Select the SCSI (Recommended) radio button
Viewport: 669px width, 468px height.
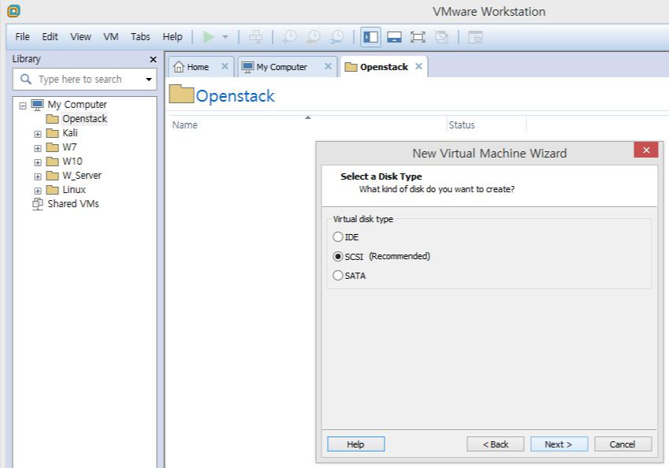[337, 256]
